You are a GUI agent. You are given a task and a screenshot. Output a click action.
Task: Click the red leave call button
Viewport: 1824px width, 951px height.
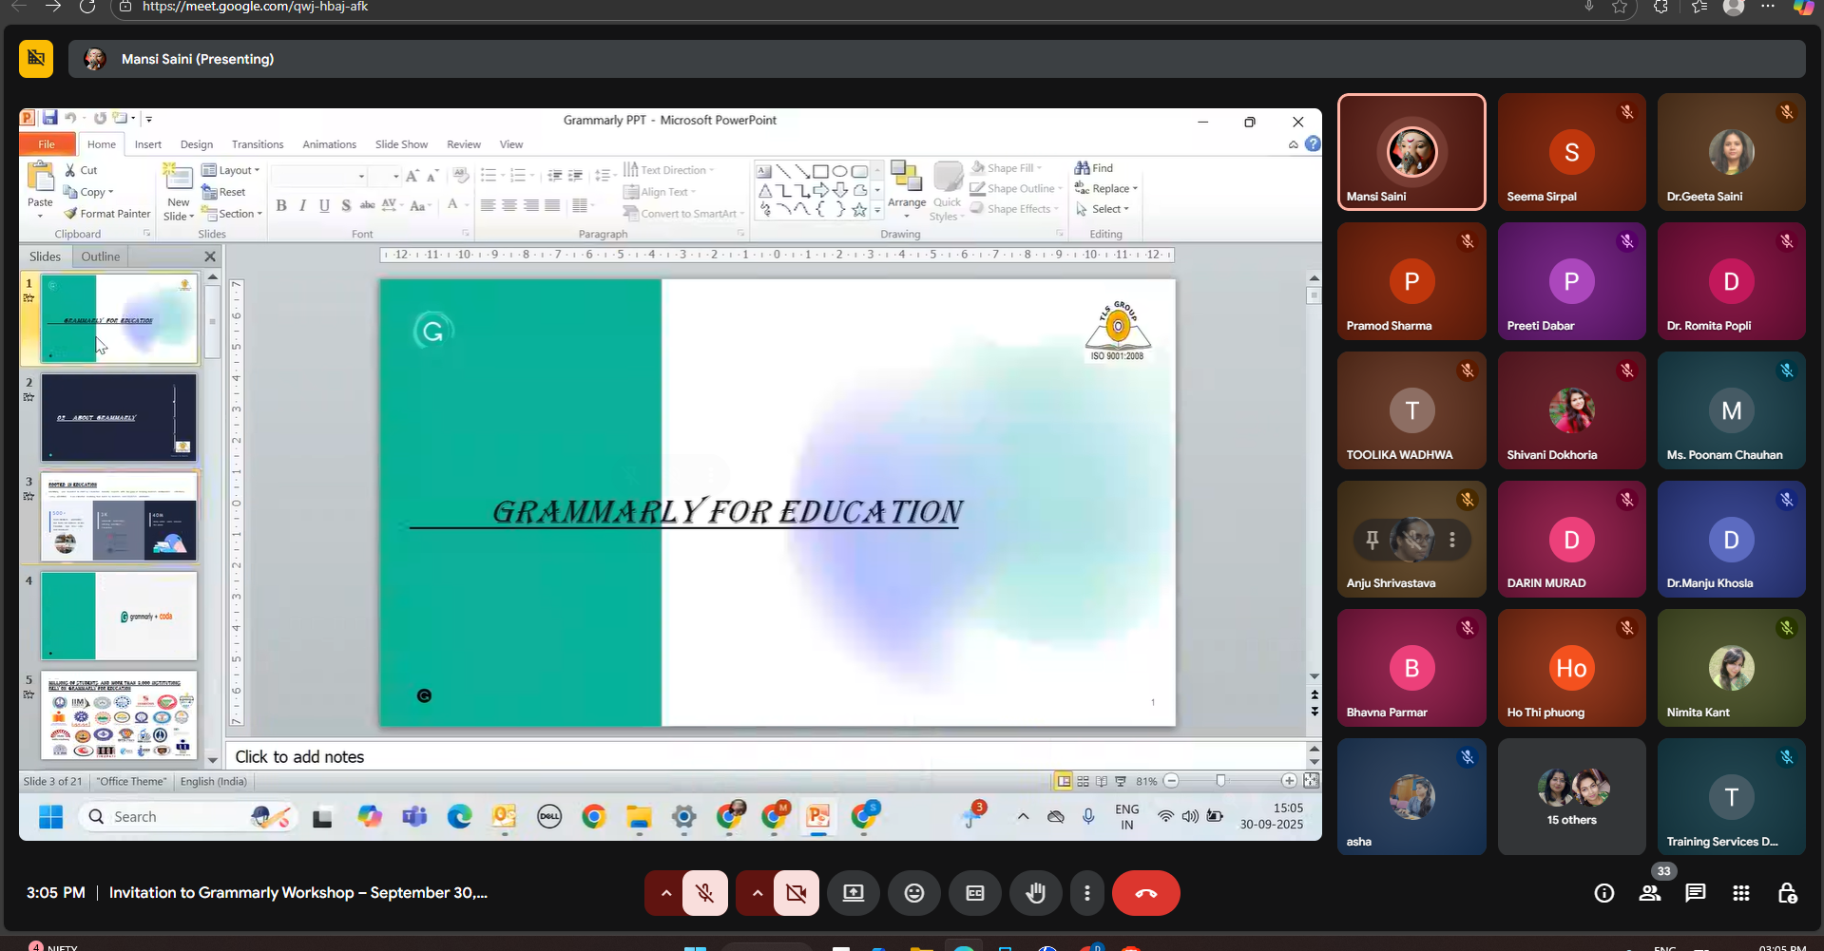tap(1145, 893)
